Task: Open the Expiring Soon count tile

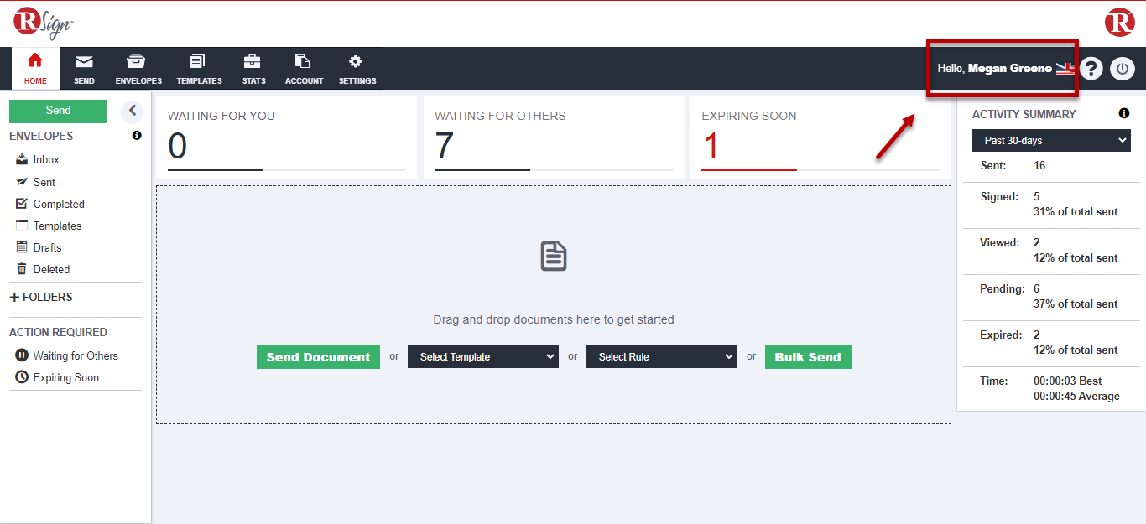Action: point(820,138)
